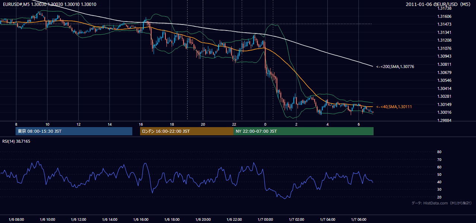Click hour tick 12 under price chart

[x=78, y=124]
